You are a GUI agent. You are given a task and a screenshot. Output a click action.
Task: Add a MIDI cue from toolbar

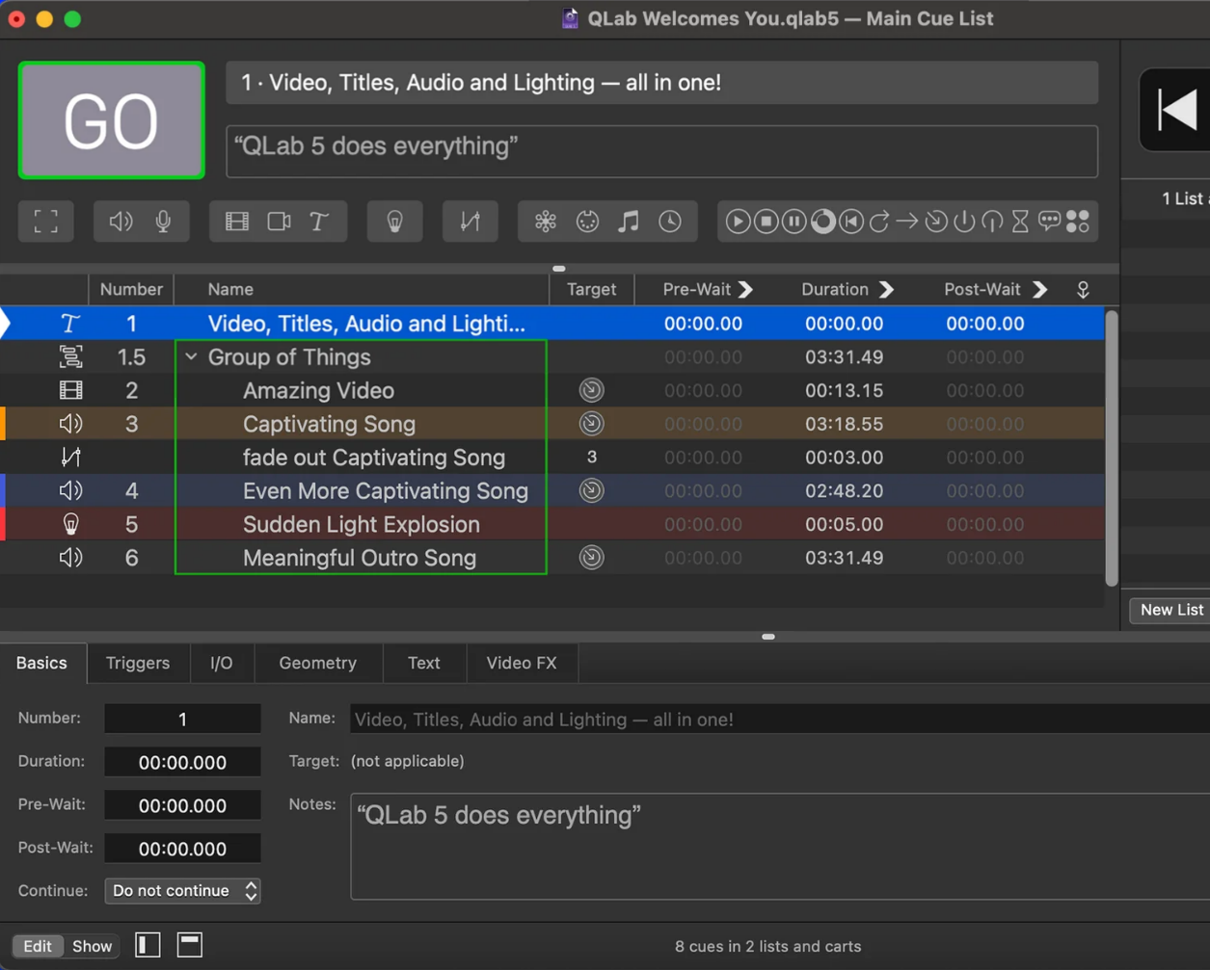coord(587,222)
